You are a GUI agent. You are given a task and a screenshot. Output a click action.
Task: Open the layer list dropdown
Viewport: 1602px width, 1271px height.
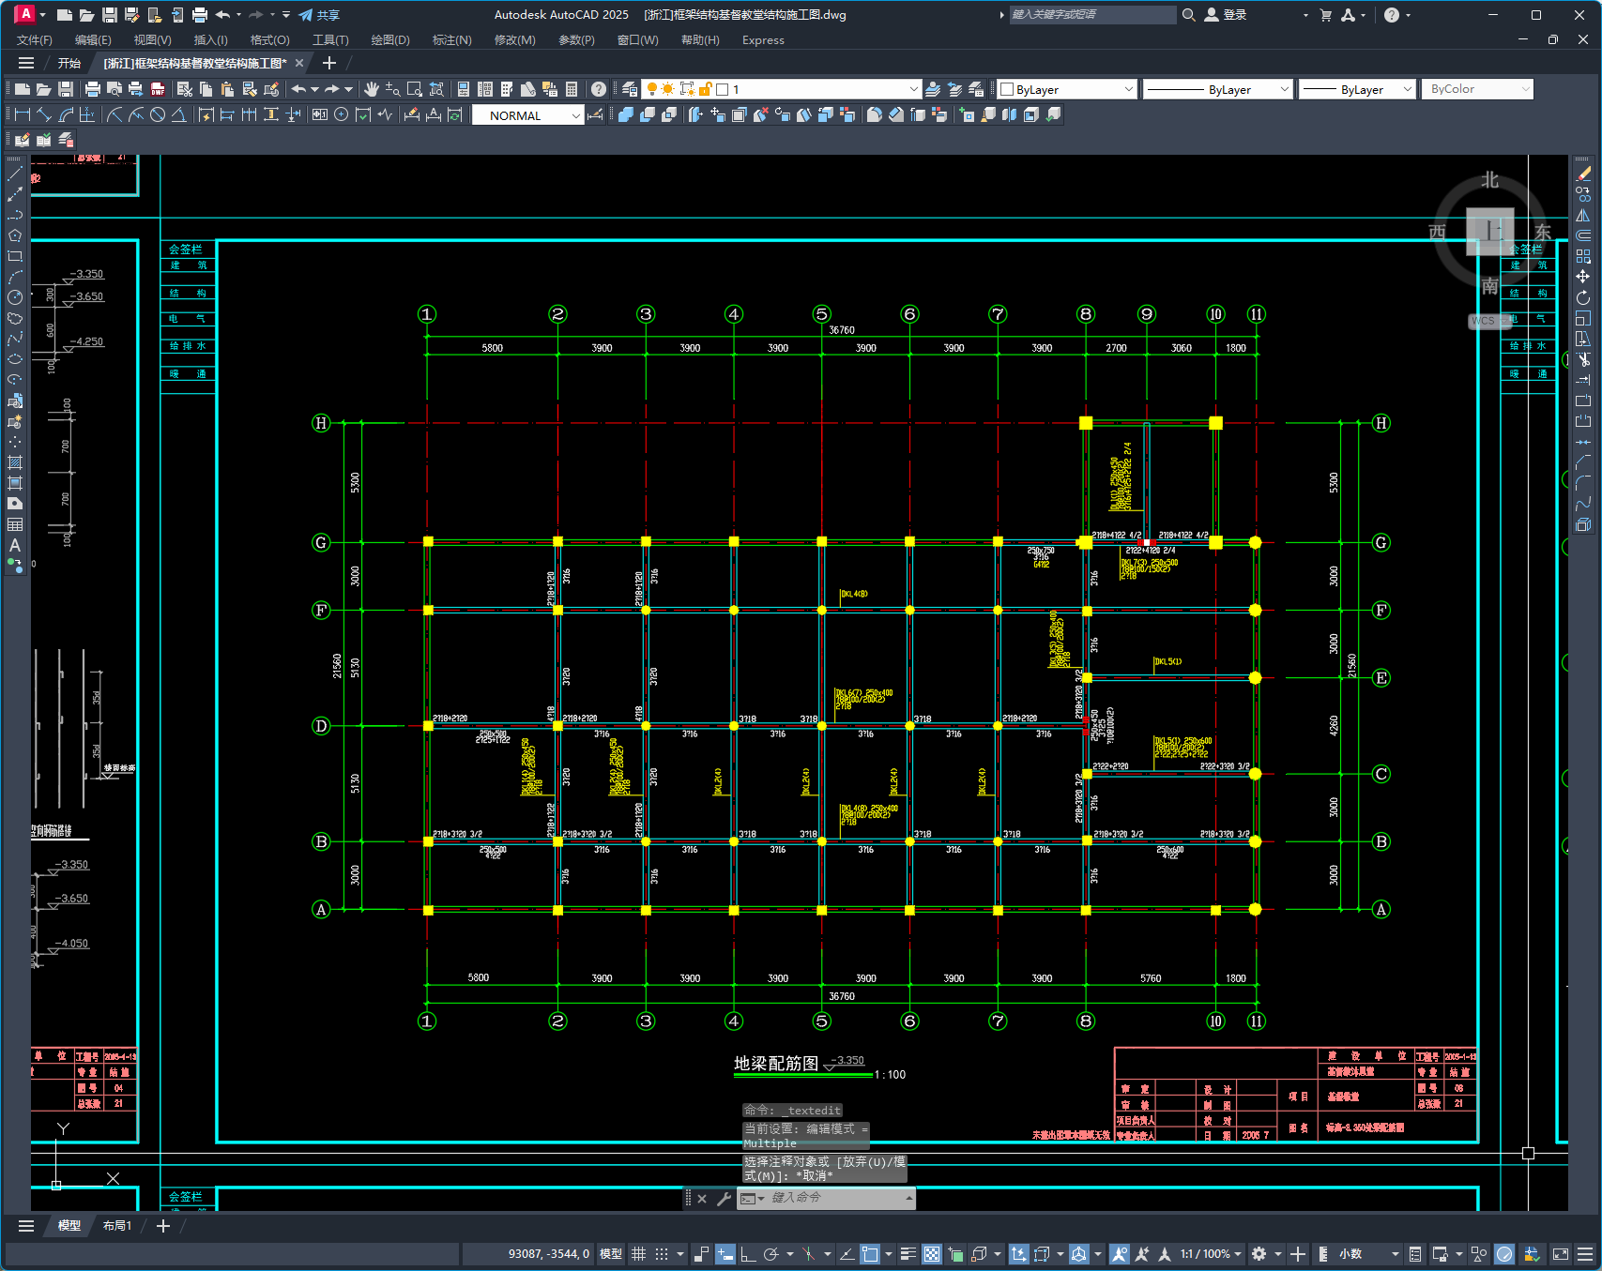(x=913, y=89)
